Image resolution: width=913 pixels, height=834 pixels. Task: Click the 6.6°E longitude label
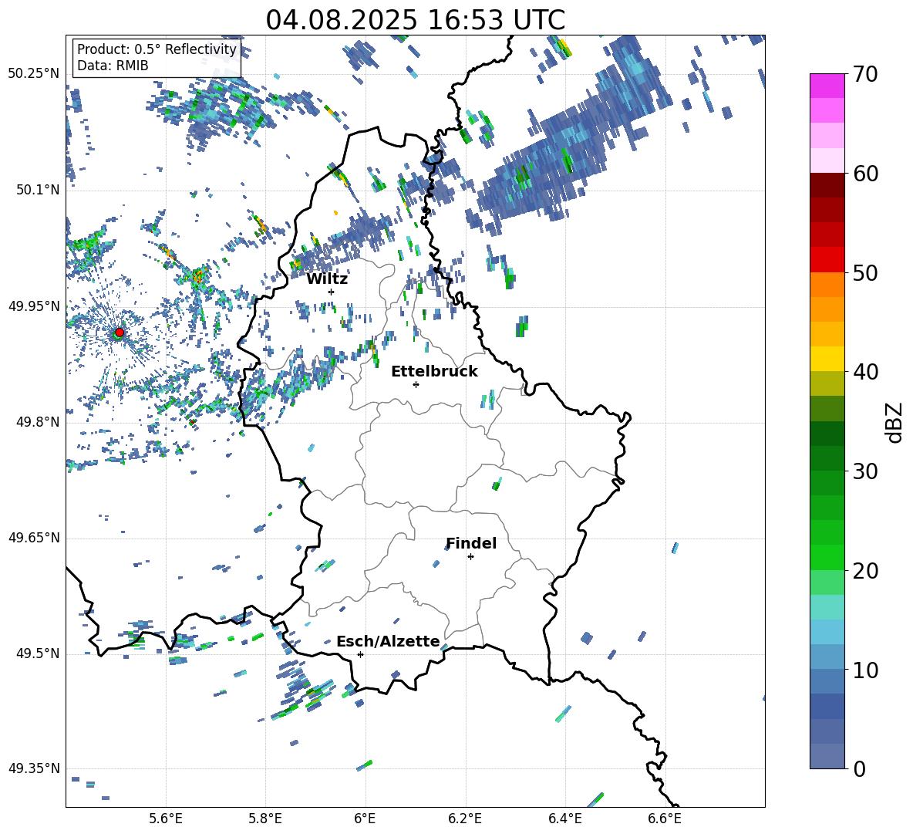coord(665,819)
